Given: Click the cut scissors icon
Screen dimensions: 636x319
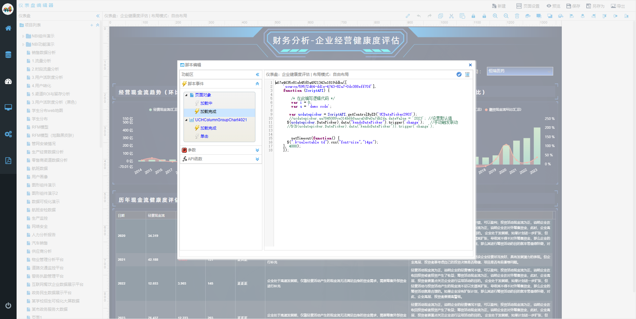Looking at the screenshot, I should [x=451, y=16].
